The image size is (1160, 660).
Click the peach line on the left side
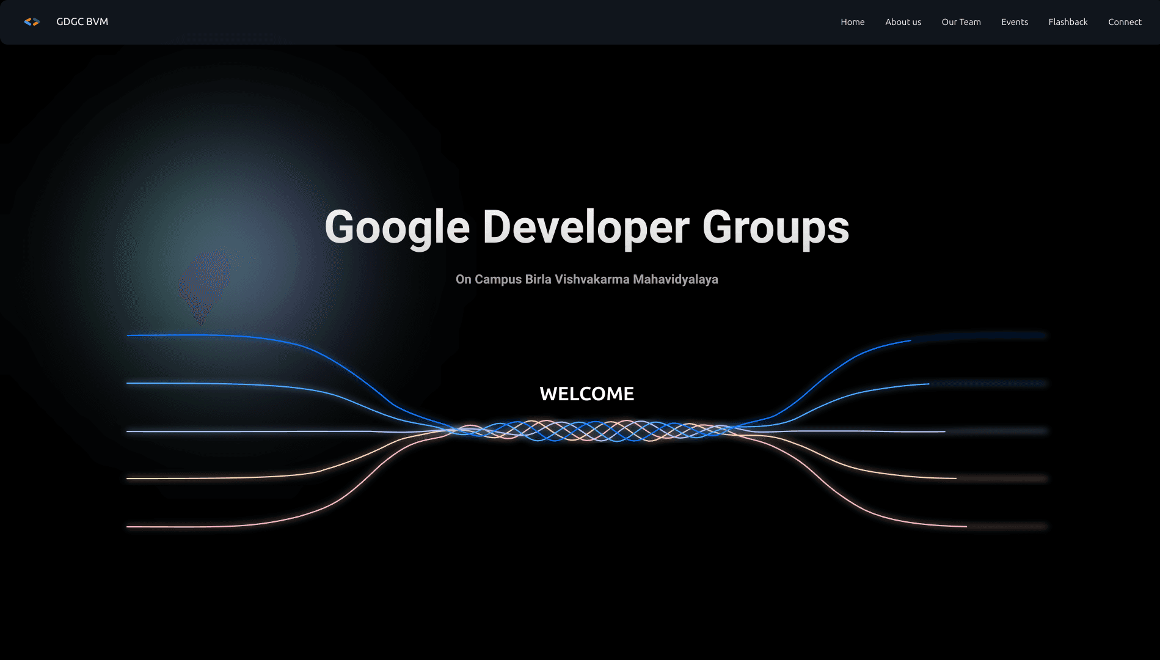(x=183, y=479)
